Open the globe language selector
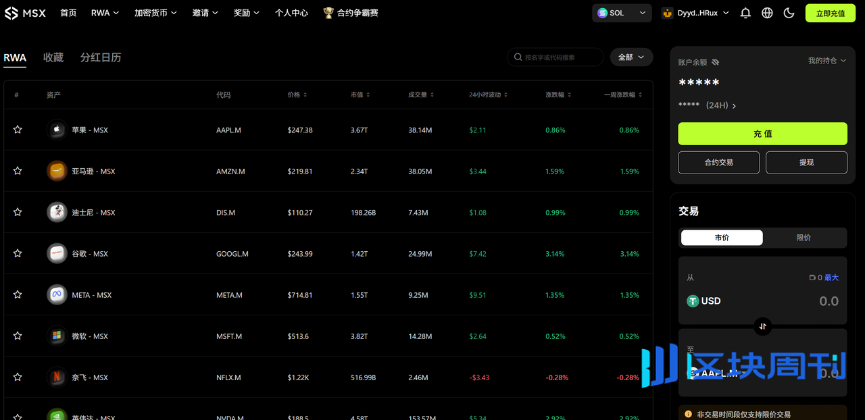Image resolution: width=865 pixels, height=420 pixels. [x=767, y=13]
